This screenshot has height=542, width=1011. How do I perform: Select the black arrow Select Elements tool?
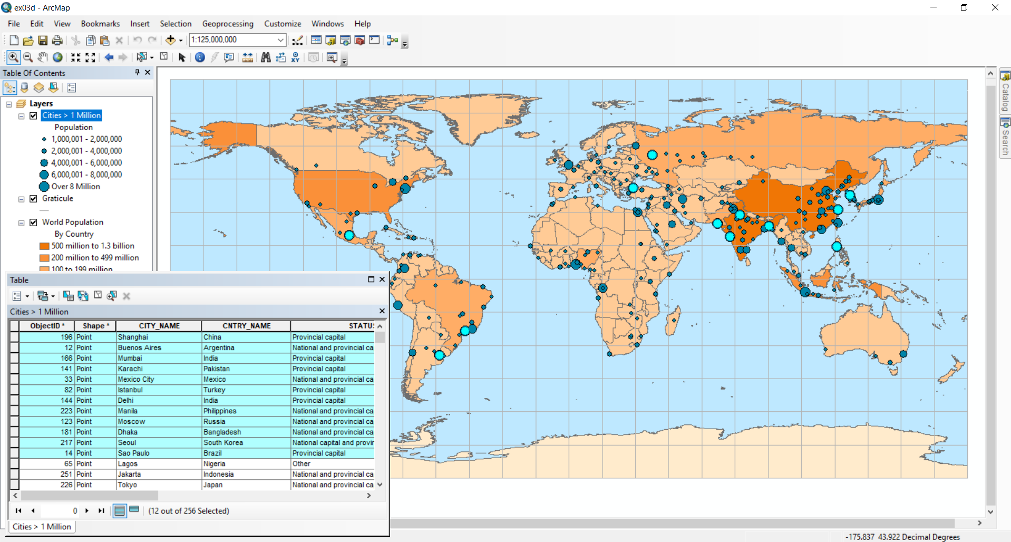pyautogui.click(x=182, y=57)
